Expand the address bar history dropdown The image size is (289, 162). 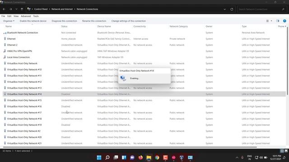click(x=225, y=9)
